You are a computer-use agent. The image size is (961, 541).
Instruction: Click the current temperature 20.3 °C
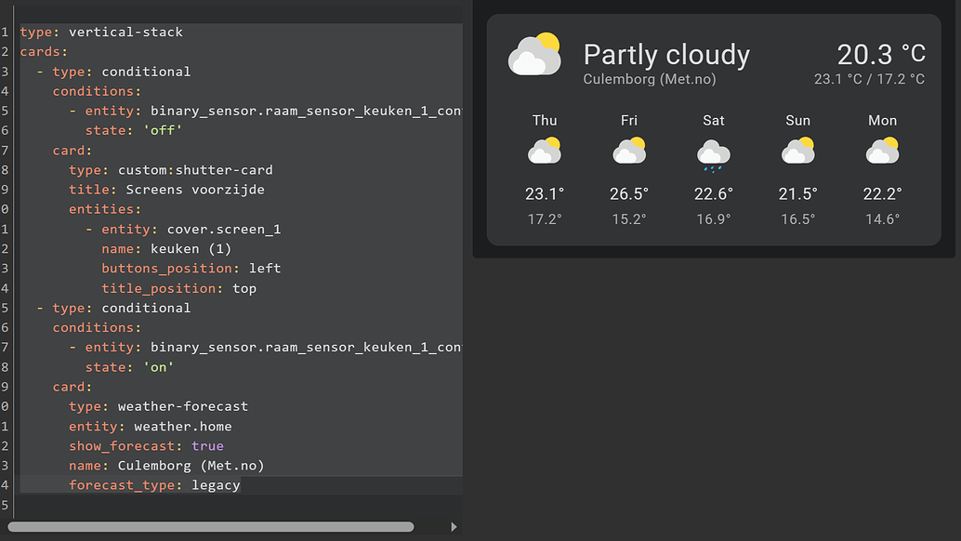[881, 55]
